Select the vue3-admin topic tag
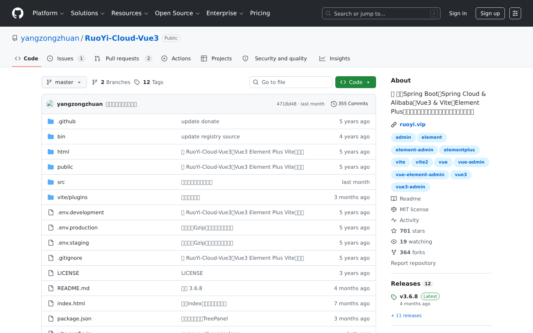This screenshot has height=333, width=533. point(410,187)
